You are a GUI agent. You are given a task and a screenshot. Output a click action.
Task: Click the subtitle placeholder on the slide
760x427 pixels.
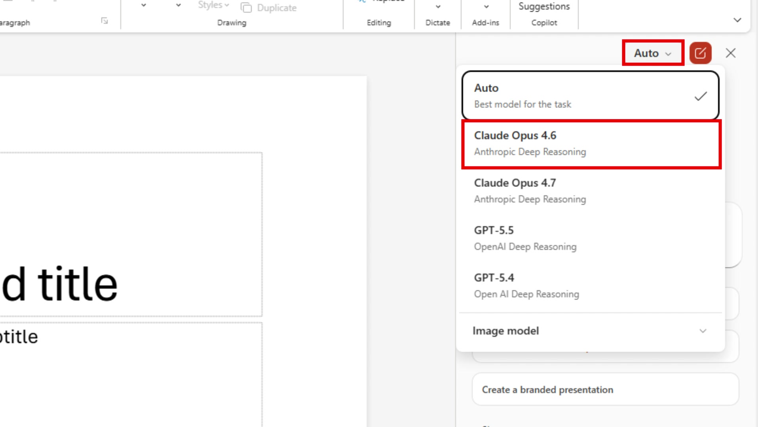point(19,337)
